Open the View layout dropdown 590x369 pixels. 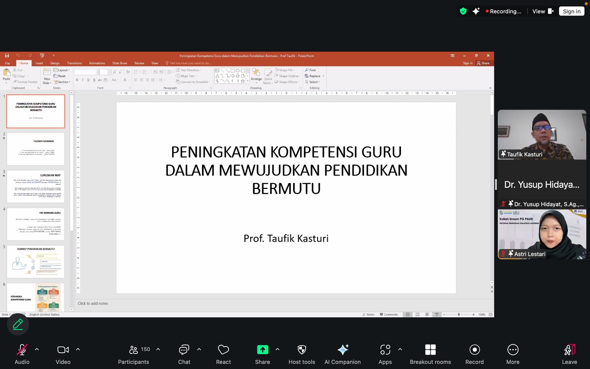point(542,11)
